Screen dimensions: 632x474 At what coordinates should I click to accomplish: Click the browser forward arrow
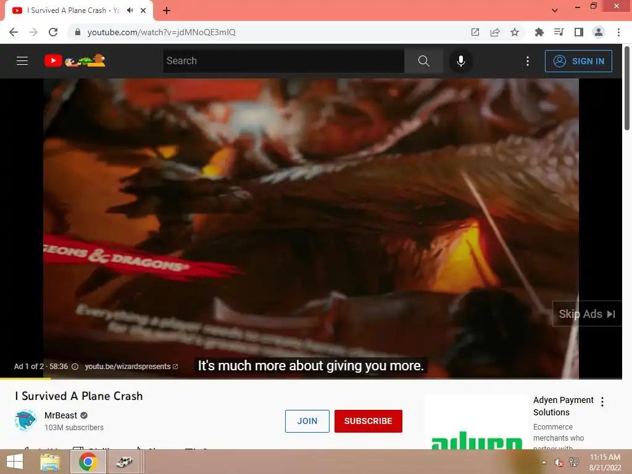tap(33, 32)
